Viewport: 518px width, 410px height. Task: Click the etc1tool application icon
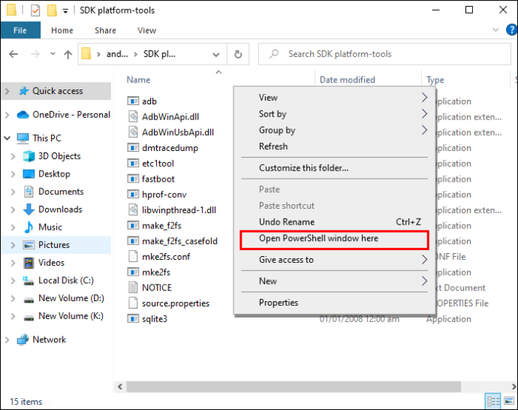click(133, 163)
